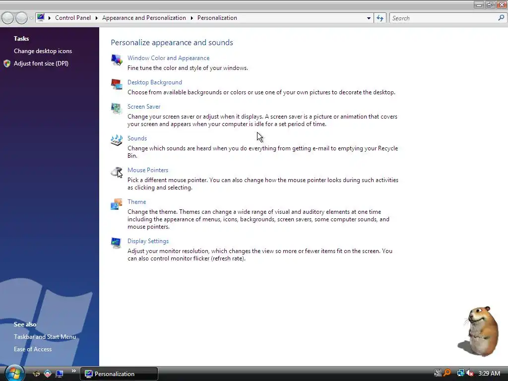This screenshot has height=381, width=508.
Task: Open Window Color and Appearance link
Action: click(169, 58)
